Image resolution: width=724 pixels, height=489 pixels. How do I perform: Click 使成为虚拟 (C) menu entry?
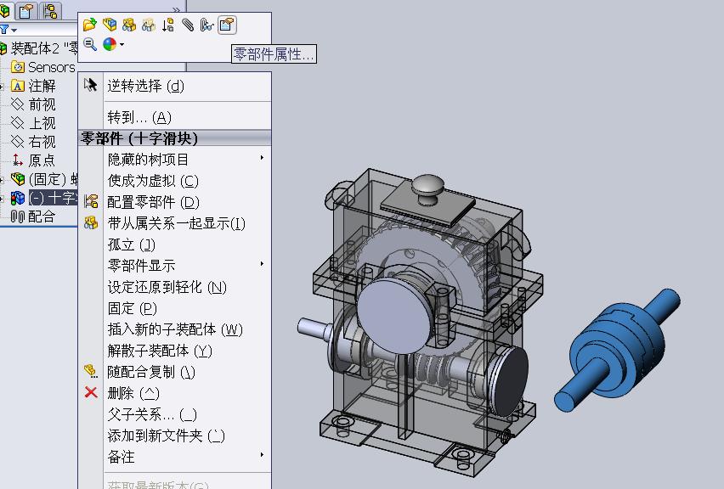(x=174, y=180)
